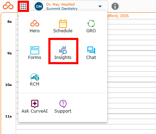Click the 8a time label
Viewport: 156px width, 134px height.
coord(10,22)
